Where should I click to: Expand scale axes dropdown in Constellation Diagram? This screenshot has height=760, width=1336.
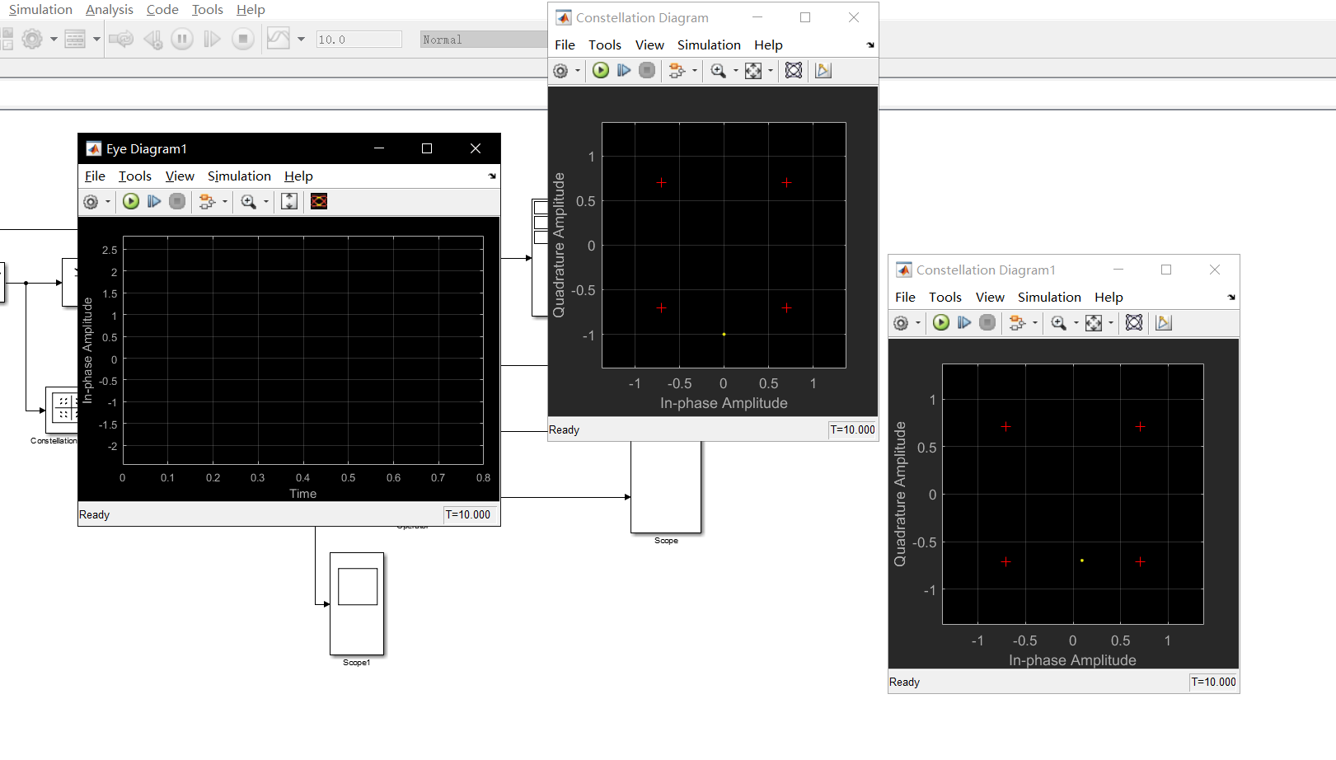click(771, 71)
